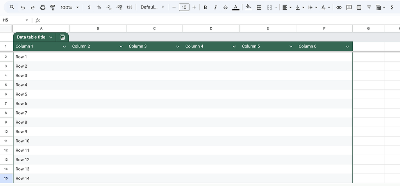Decrease decimal places
400x186 pixels.
109,7
